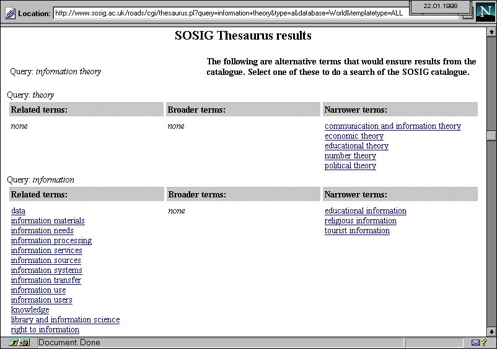Open the information users link
497x349 pixels.
tap(42, 300)
